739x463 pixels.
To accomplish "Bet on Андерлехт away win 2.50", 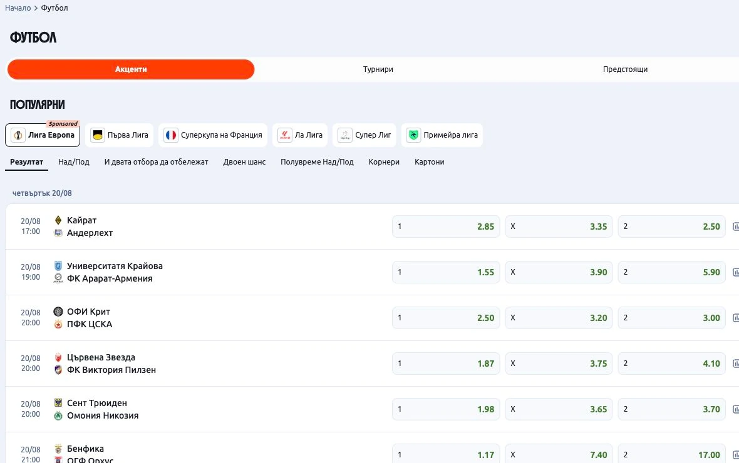I will [x=671, y=226].
